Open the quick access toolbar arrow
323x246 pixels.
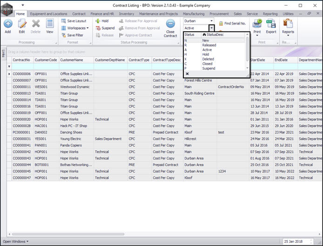23,5
